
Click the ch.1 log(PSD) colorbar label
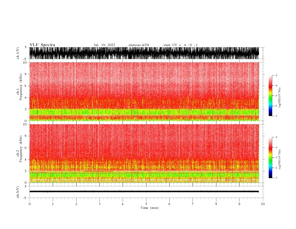280,98
